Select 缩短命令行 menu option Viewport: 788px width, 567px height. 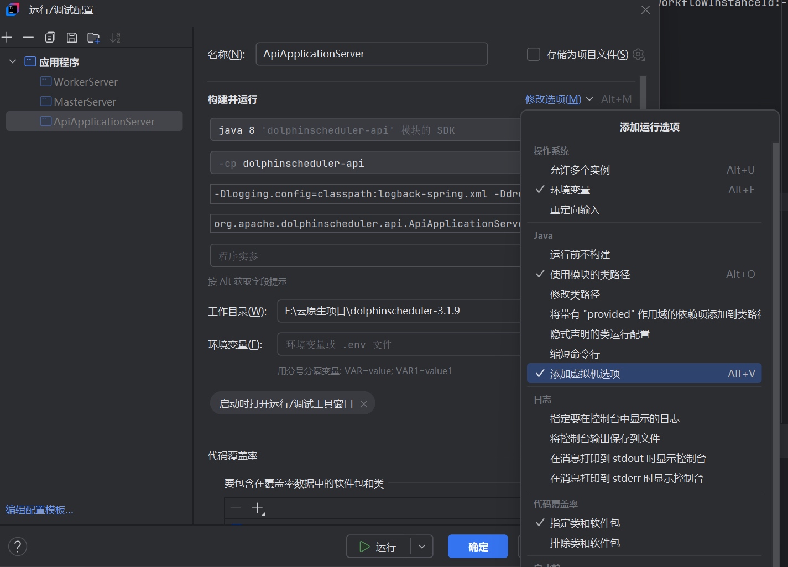pos(575,354)
